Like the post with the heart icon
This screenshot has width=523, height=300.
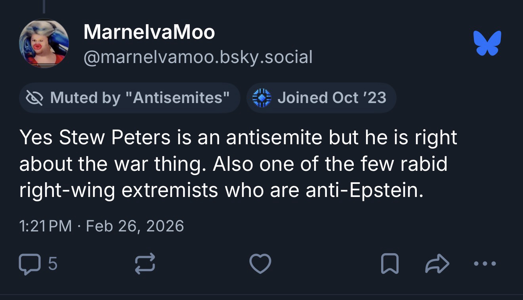[x=260, y=264]
